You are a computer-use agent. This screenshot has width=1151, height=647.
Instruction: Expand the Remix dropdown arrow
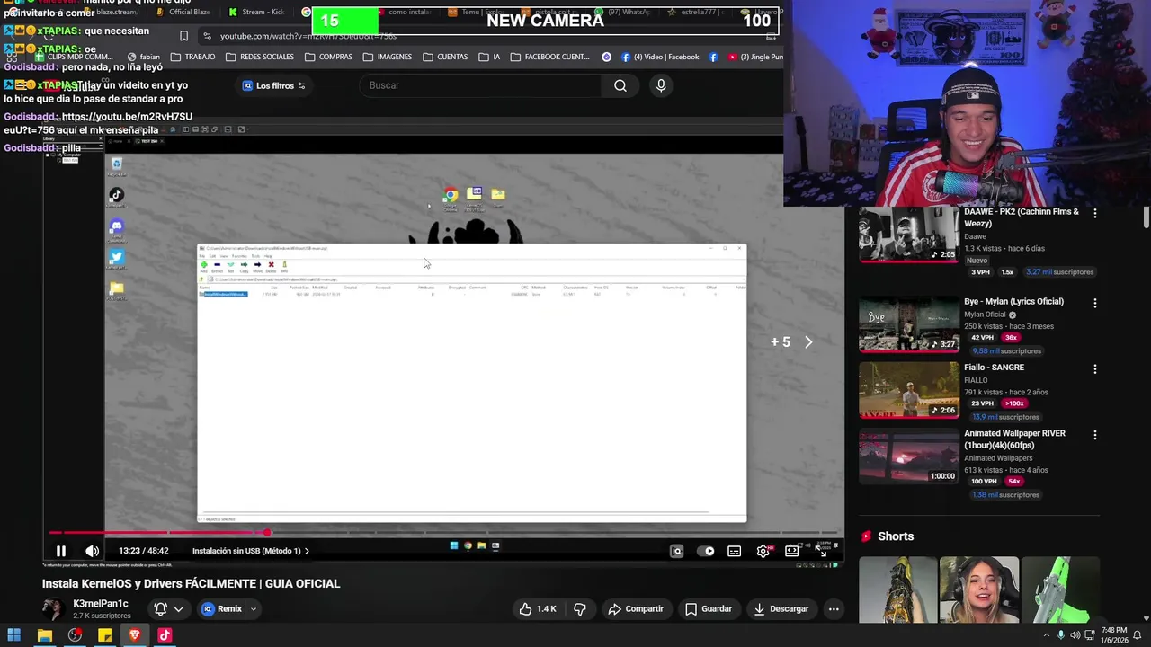coord(254,609)
